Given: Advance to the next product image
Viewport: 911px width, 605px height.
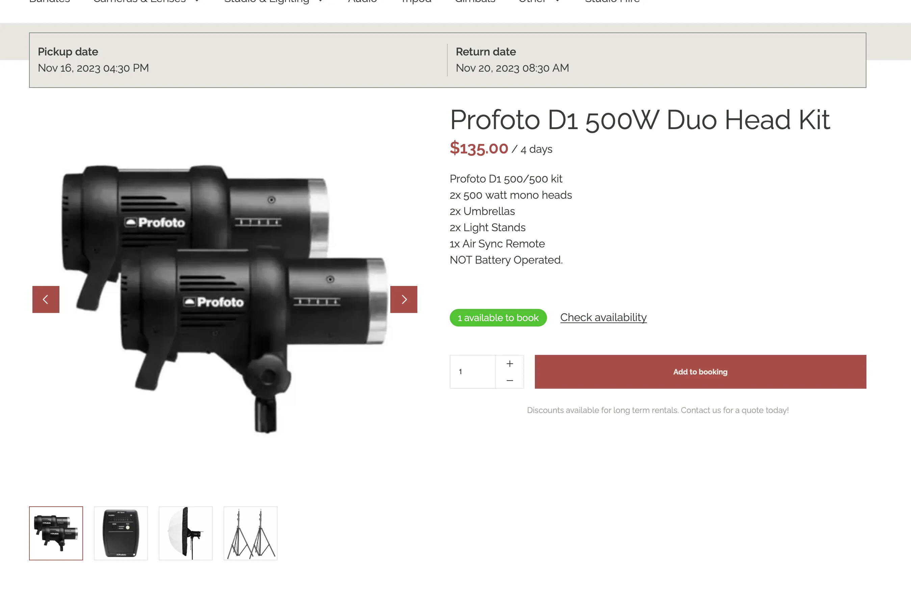Looking at the screenshot, I should 404,299.
